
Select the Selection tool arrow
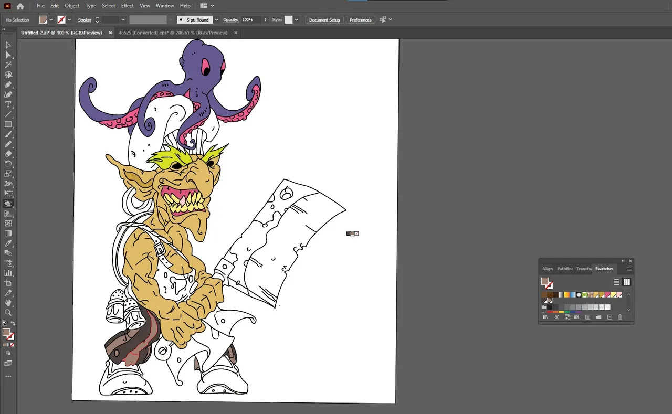tap(8, 45)
